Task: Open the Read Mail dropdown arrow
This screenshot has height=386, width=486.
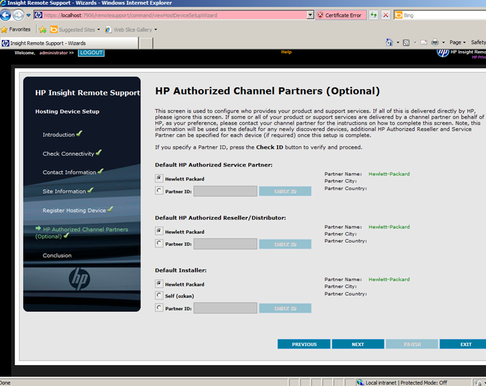Action: click(415, 43)
